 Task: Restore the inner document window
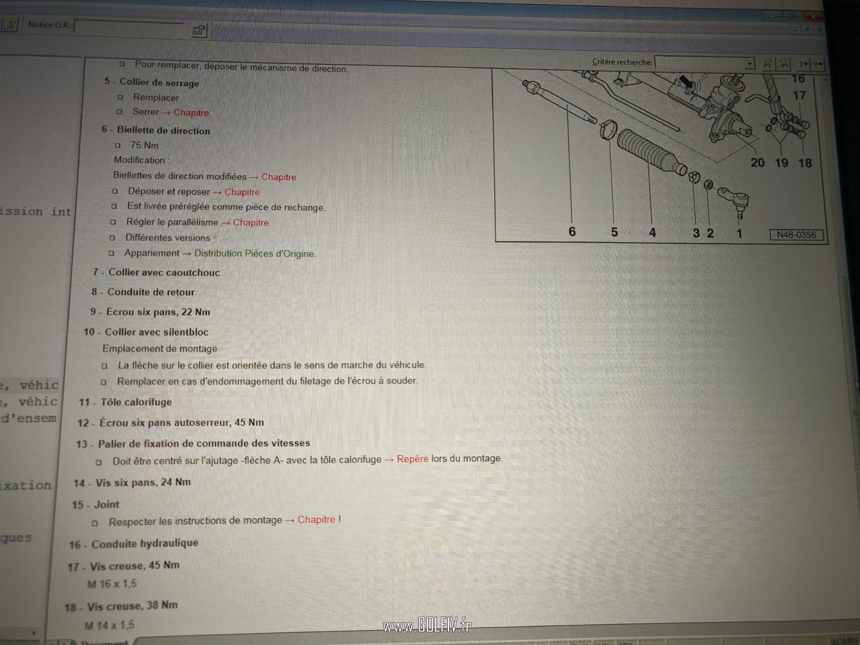coord(807,29)
